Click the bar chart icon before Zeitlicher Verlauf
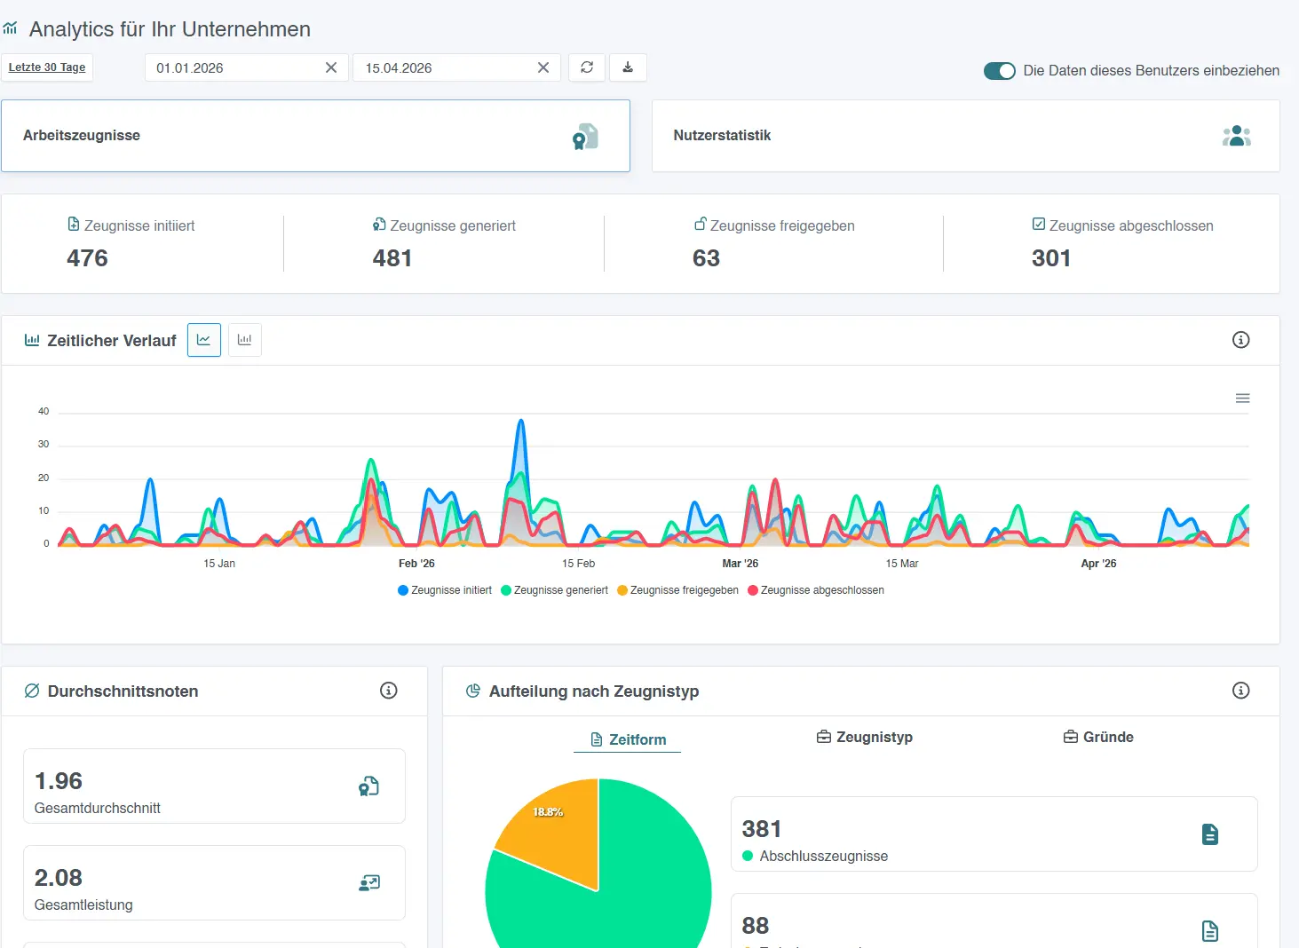Screen dimensions: 1299x948 click(32, 340)
